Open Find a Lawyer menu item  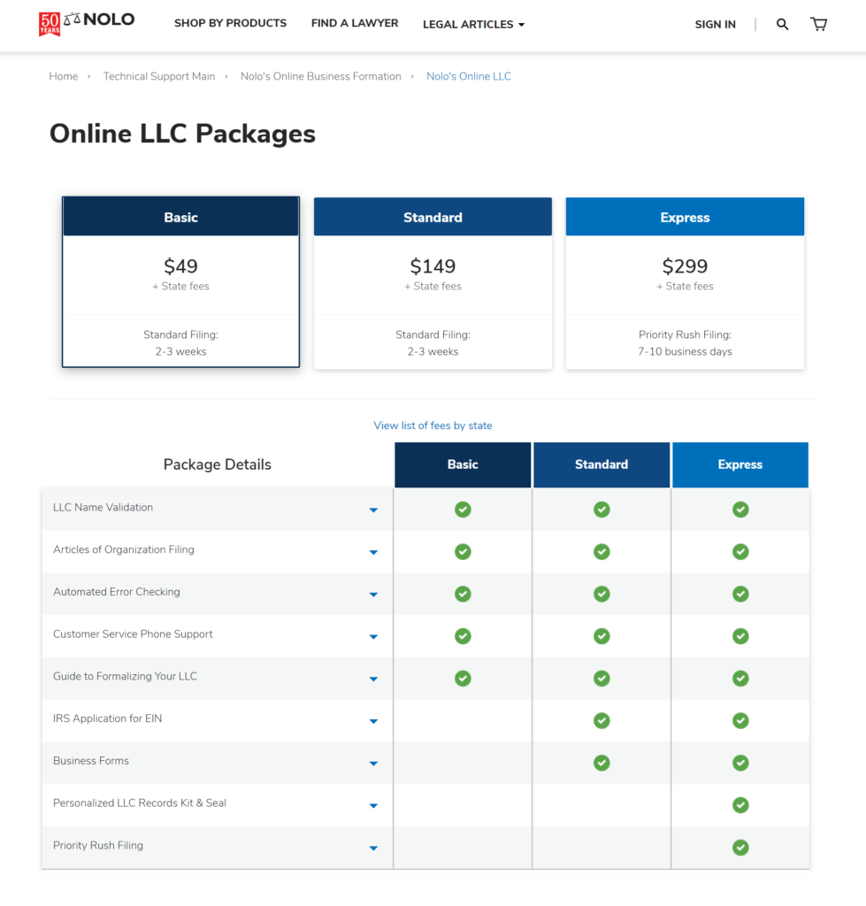click(355, 23)
